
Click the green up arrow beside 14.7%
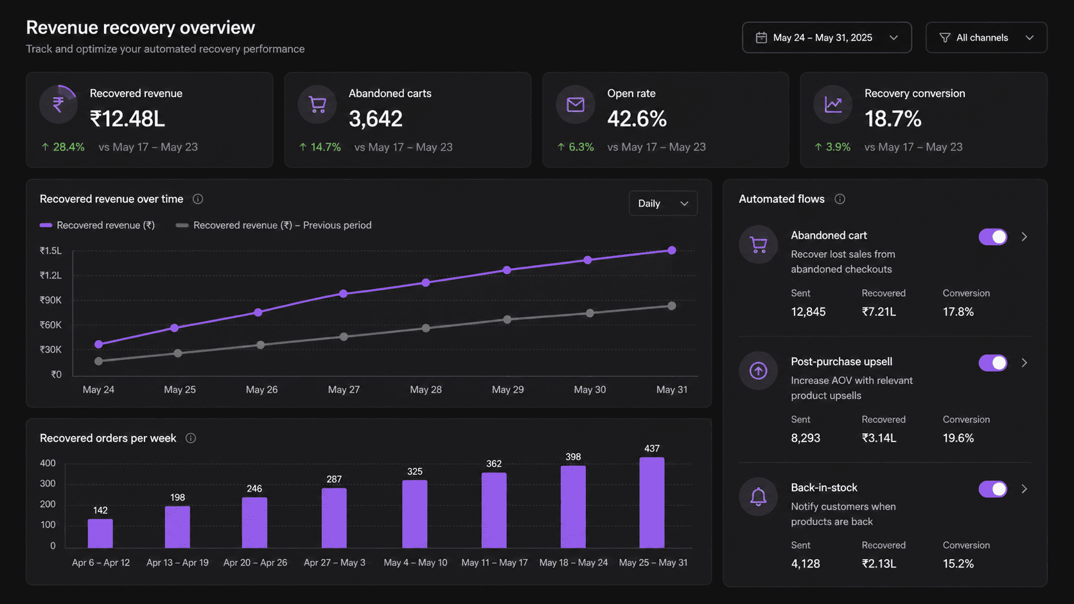tap(303, 147)
